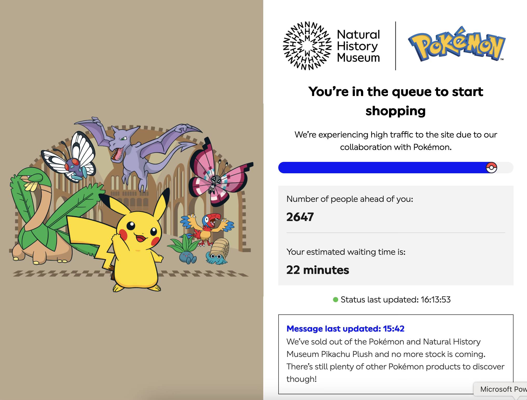Click the 'Message last updated: 15:42' heading

[345, 329]
